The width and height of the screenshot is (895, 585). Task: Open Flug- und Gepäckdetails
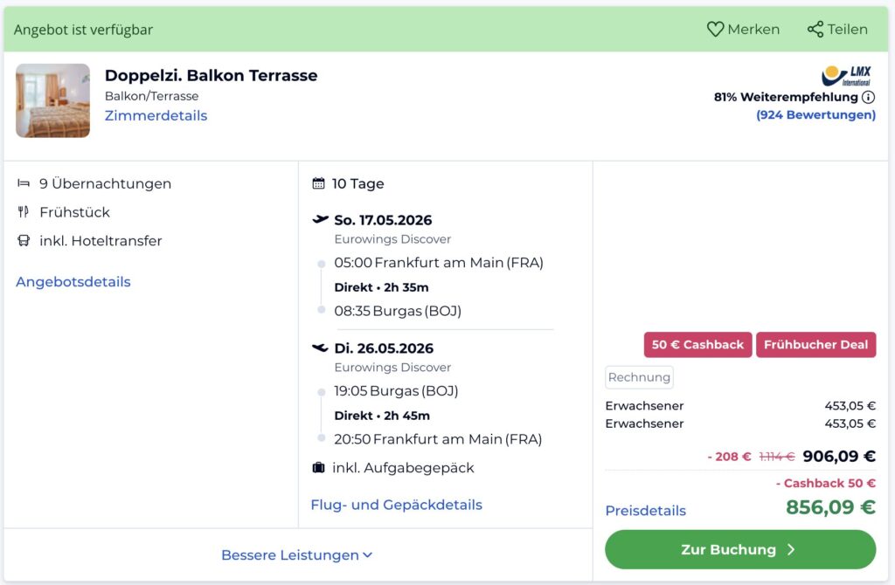pyautogui.click(x=397, y=505)
